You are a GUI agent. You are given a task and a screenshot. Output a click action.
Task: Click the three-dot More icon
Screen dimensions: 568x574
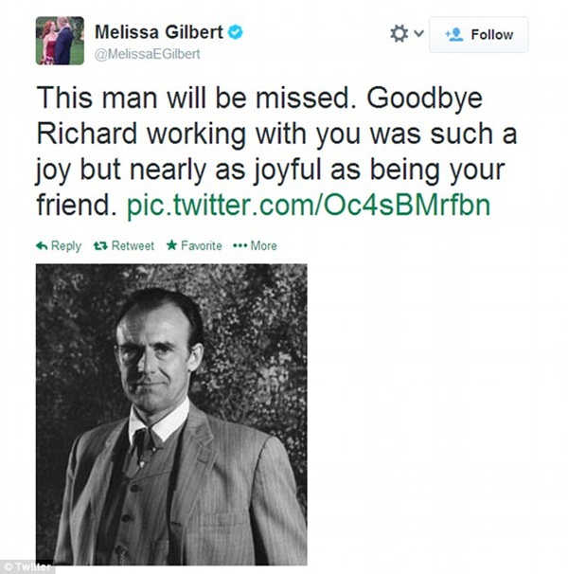[x=240, y=245]
